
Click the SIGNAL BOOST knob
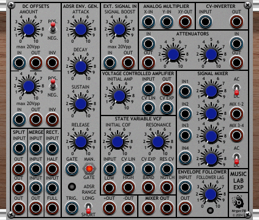119,29
